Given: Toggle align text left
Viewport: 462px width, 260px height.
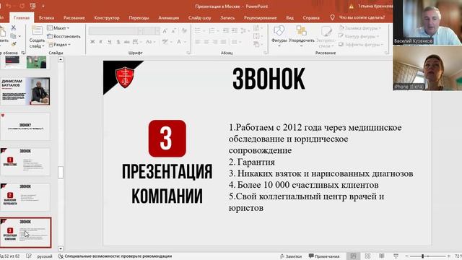Looking at the screenshot, I should (198, 42).
